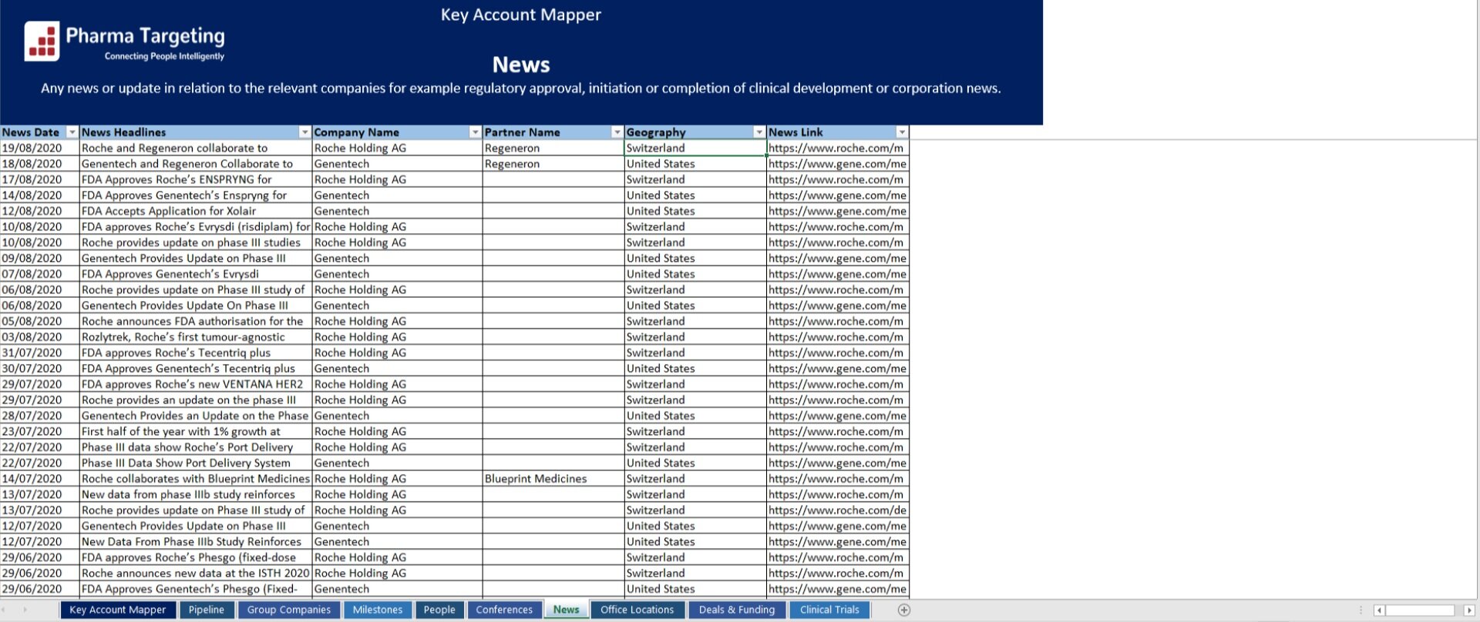Click the horizontal scrollbar thumb
This screenshot has width=1480, height=622.
pos(1420,610)
